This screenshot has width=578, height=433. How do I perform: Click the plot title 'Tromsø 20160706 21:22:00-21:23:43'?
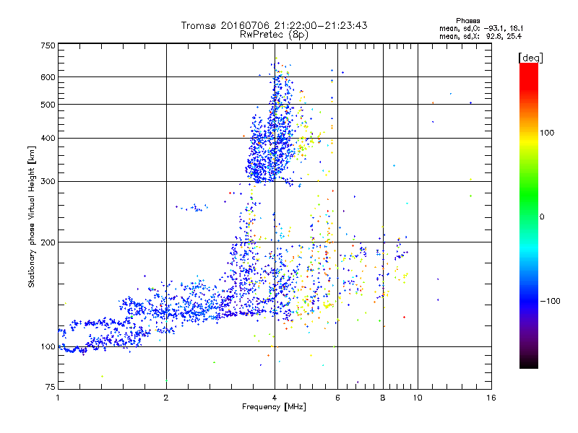coord(274,25)
